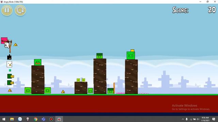Image resolution: width=218 pixels, height=122 pixels.
Task: Open the volume control in system tray
Action: (198, 119)
